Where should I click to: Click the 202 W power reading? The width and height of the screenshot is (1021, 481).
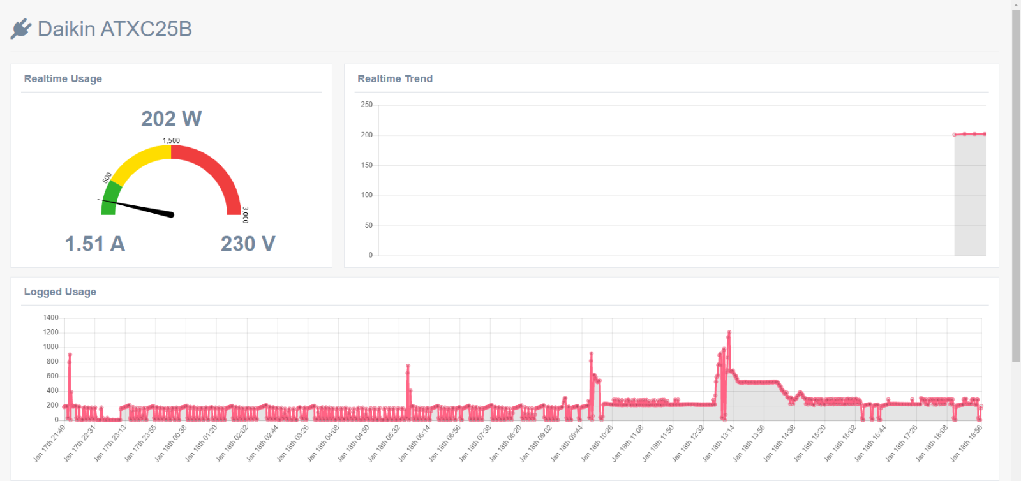(171, 119)
